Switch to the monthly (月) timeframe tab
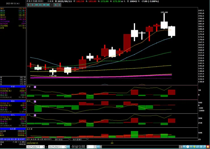 pos(59,5)
